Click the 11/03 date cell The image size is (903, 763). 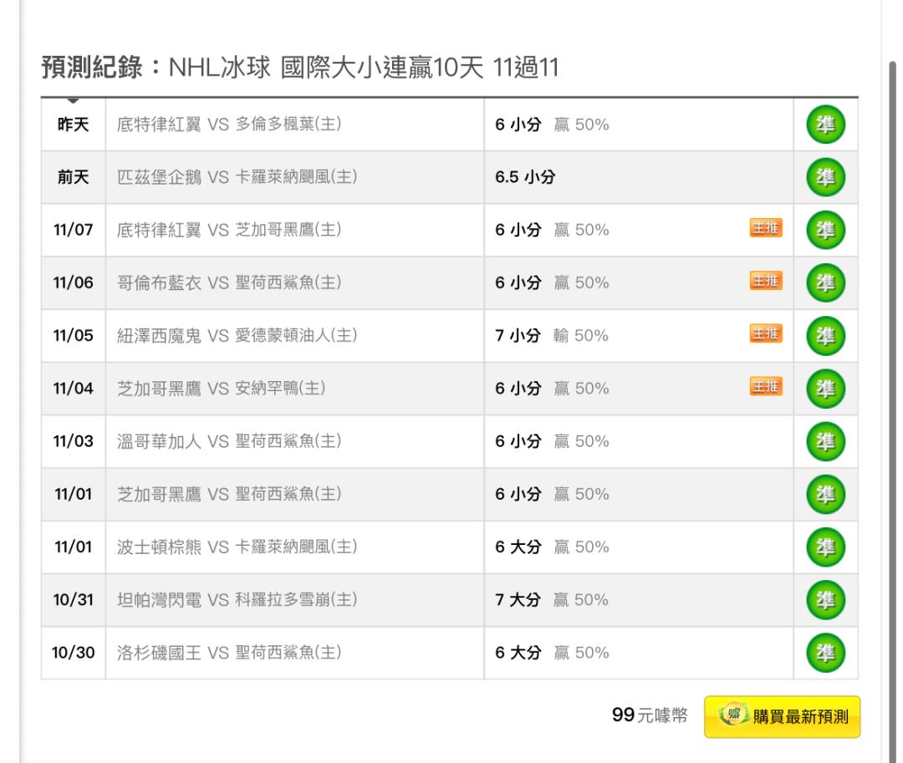click(73, 441)
